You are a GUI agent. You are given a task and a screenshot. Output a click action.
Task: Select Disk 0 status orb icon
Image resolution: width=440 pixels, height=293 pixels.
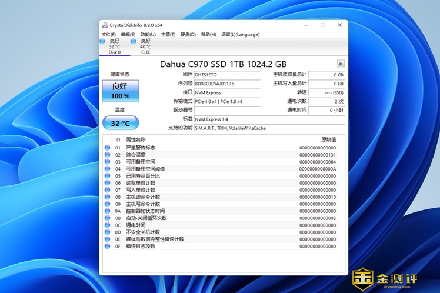(x=104, y=41)
